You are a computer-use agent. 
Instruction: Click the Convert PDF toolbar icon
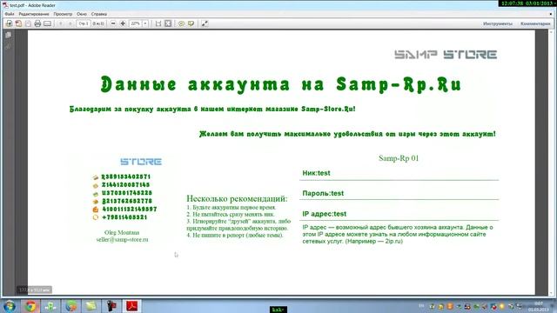click(x=18, y=23)
